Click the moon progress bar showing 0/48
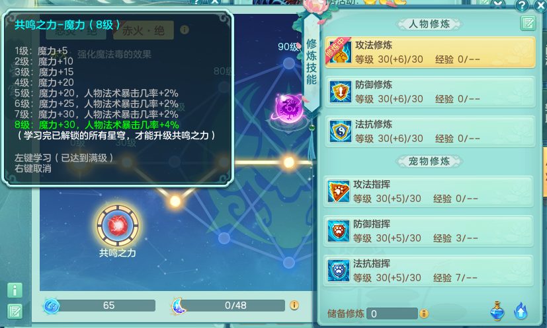547x328 pixels. coord(235,306)
